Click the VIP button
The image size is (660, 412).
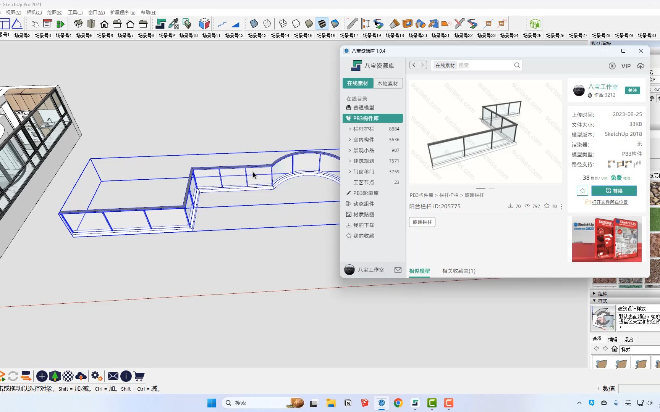tap(626, 66)
